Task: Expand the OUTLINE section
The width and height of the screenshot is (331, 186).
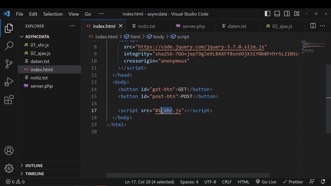Action: point(50,165)
